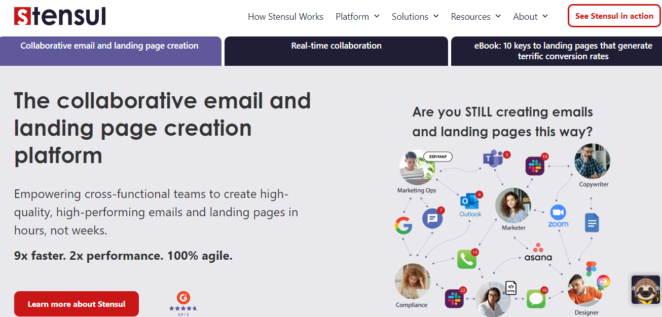Click the Google Docs document icon
662x317 pixels.
[x=592, y=223]
